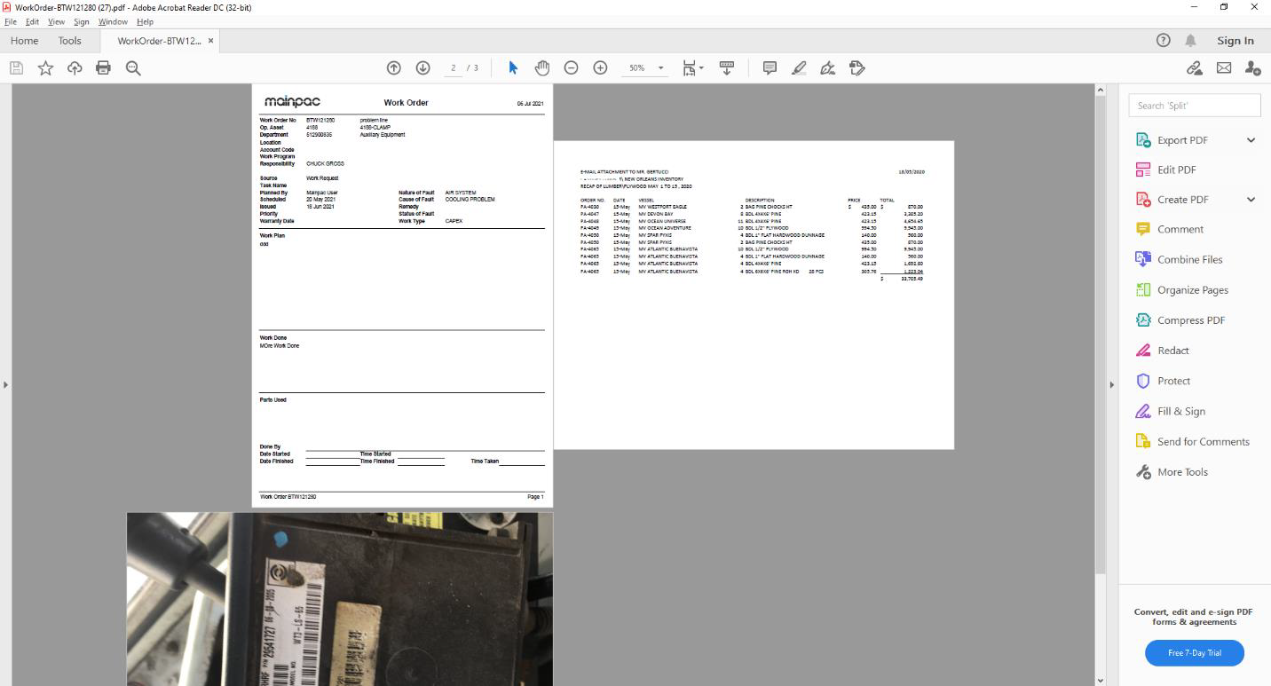Click the lumber recap page on the right
The image size is (1271, 686).
pyautogui.click(x=754, y=295)
